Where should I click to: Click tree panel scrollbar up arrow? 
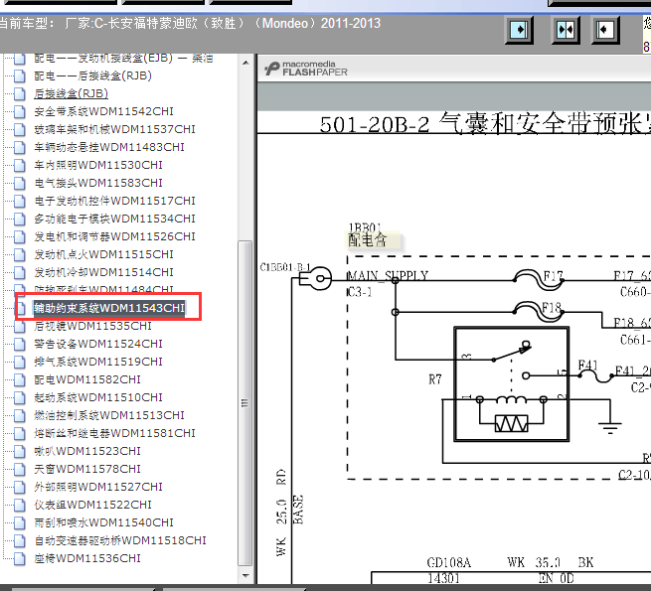click(x=245, y=63)
